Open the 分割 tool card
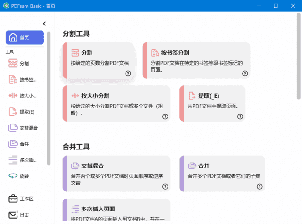The width and height of the screenshot is (302, 224). click(x=98, y=60)
